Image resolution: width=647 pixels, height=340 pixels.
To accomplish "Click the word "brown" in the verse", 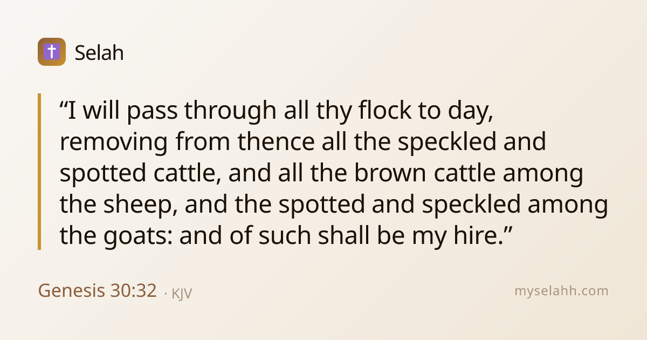I will [389, 173].
